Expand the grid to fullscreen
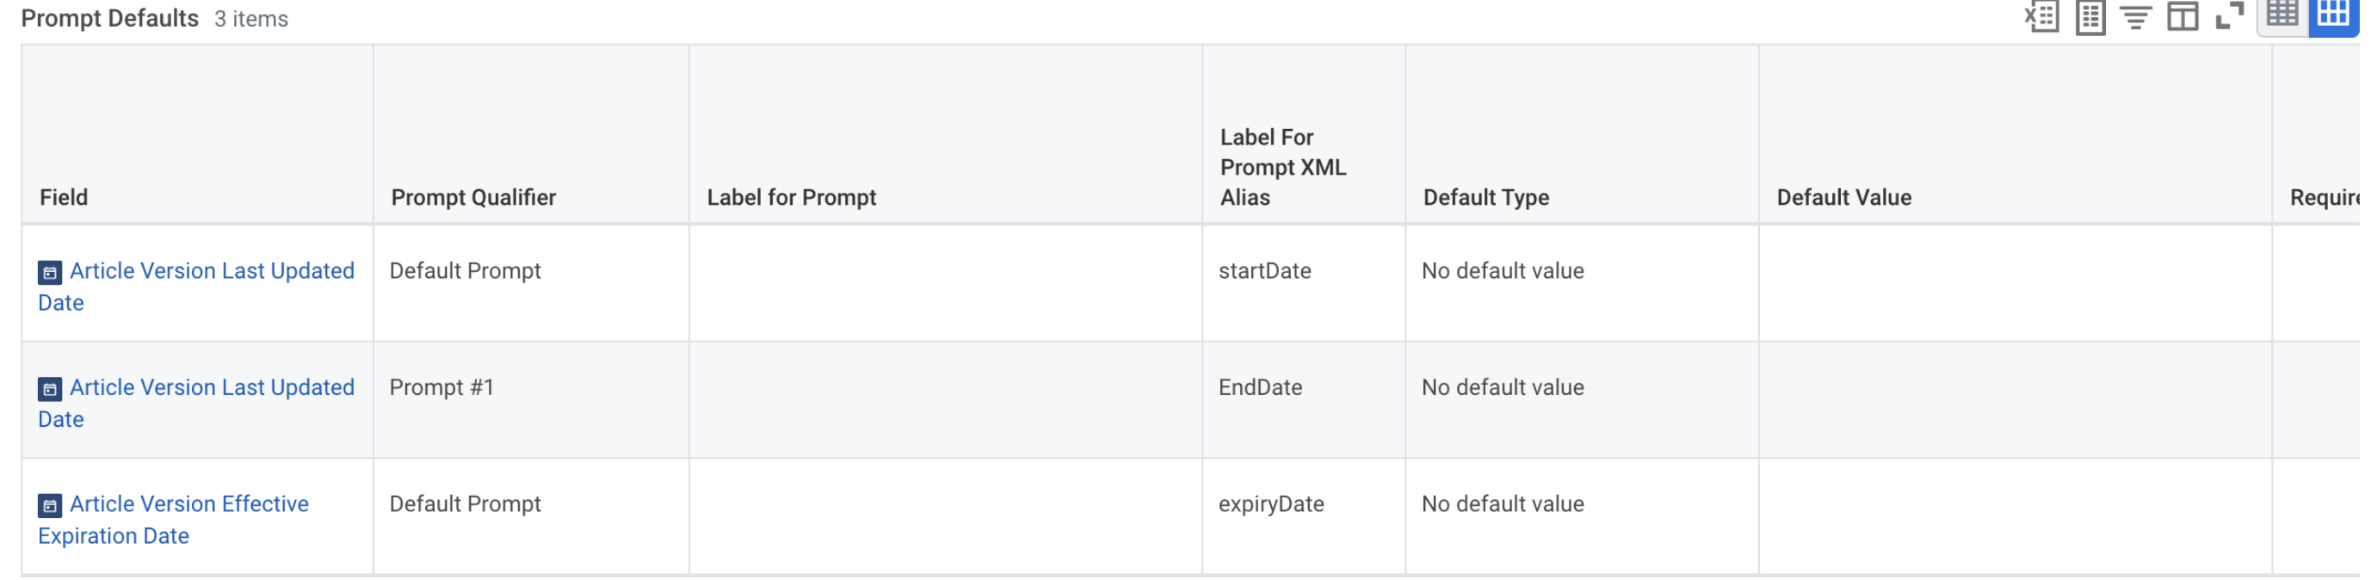The height and width of the screenshot is (580, 2377). [2229, 15]
